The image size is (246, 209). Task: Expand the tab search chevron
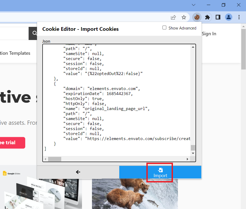click(193, 5)
